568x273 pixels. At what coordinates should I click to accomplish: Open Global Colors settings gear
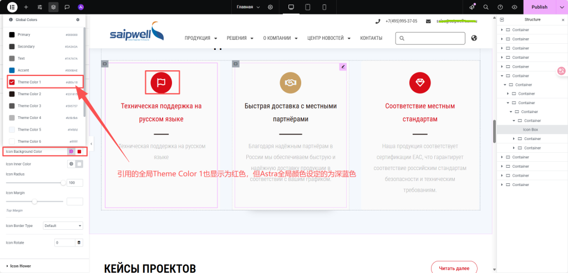(x=78, y=19)
